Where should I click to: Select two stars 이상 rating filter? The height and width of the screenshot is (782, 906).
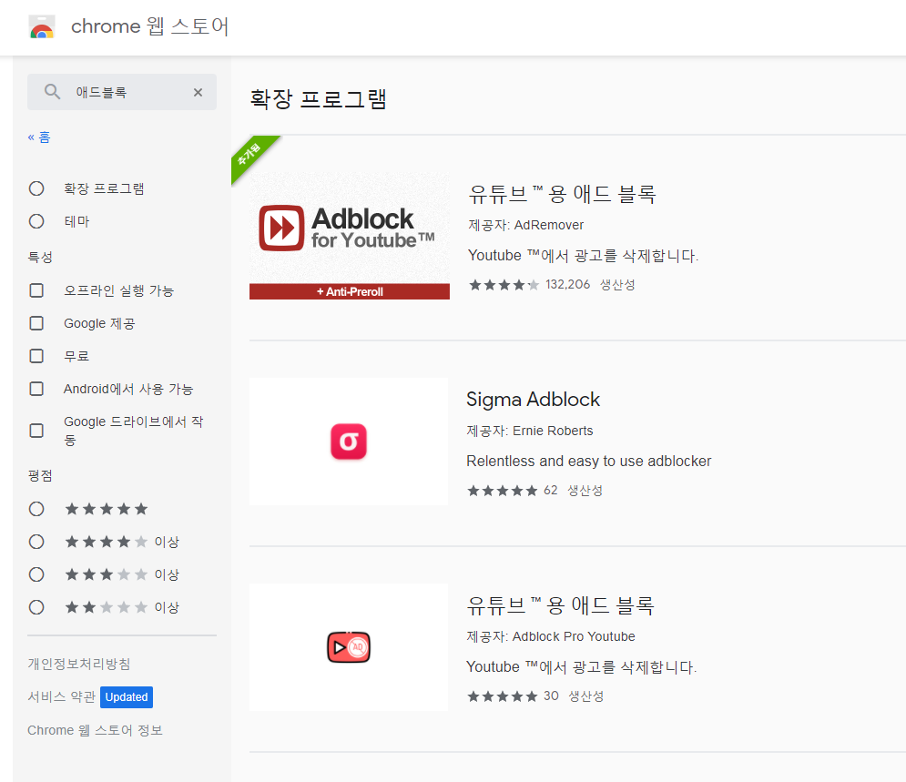[x=36, y=608]
